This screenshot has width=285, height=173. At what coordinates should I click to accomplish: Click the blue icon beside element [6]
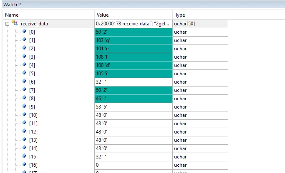24,82
